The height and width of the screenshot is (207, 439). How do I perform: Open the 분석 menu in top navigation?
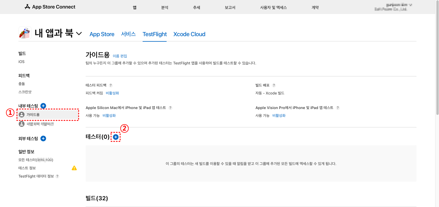click(165, 8)
